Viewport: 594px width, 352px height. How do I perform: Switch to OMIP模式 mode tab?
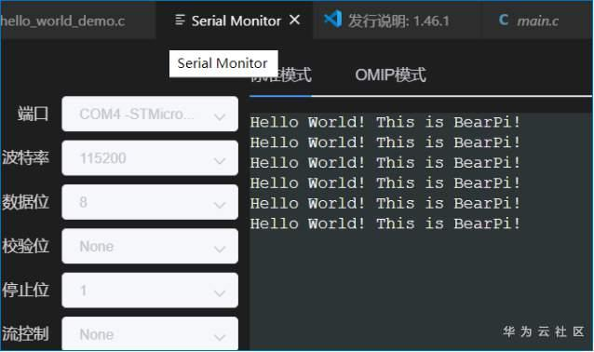click(391, 74)
